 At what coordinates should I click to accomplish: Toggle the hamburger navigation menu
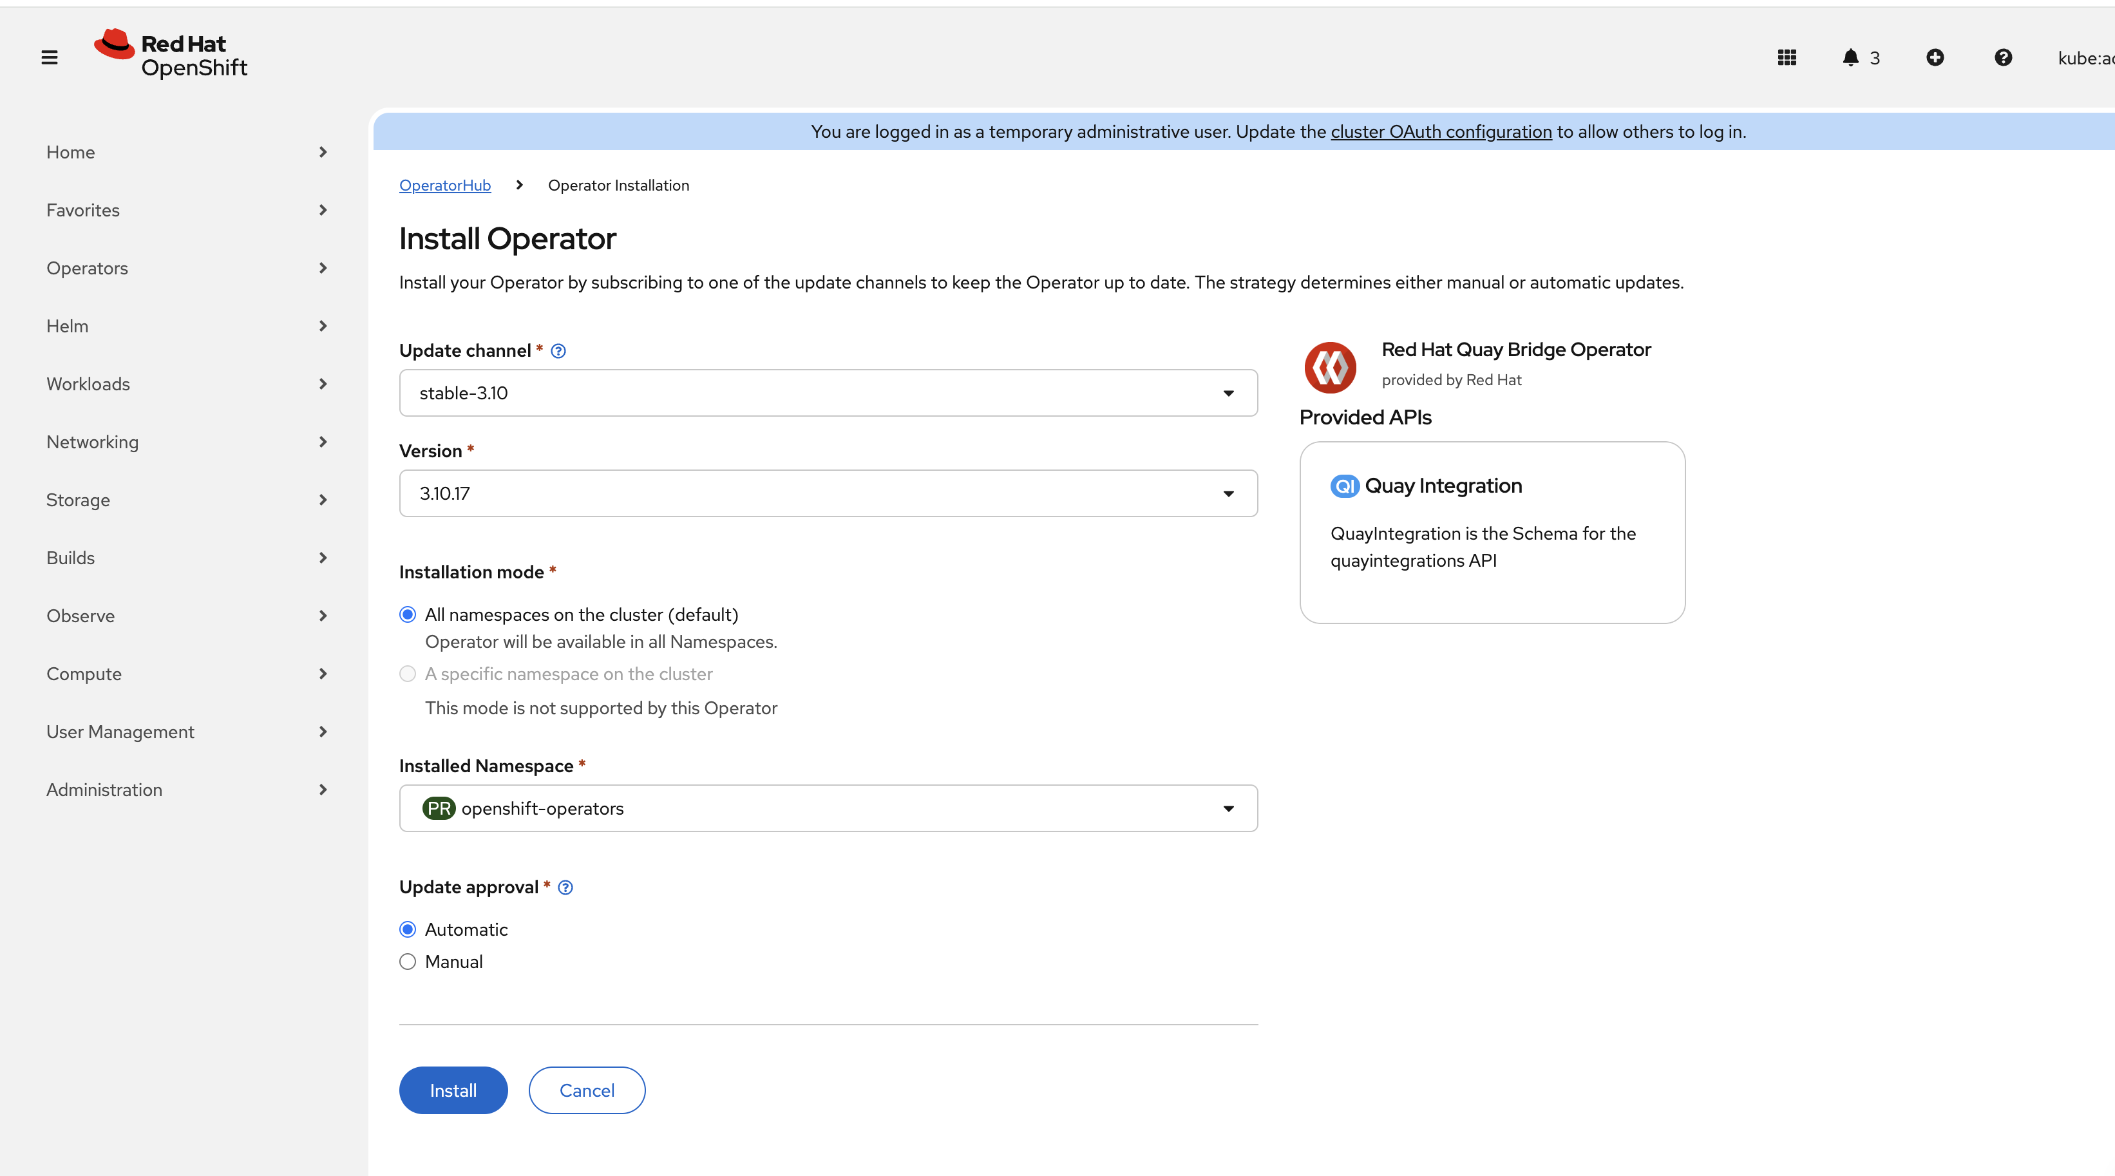point(49,57)
